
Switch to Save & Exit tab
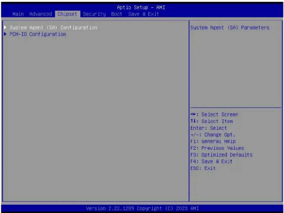click(143, 14)
